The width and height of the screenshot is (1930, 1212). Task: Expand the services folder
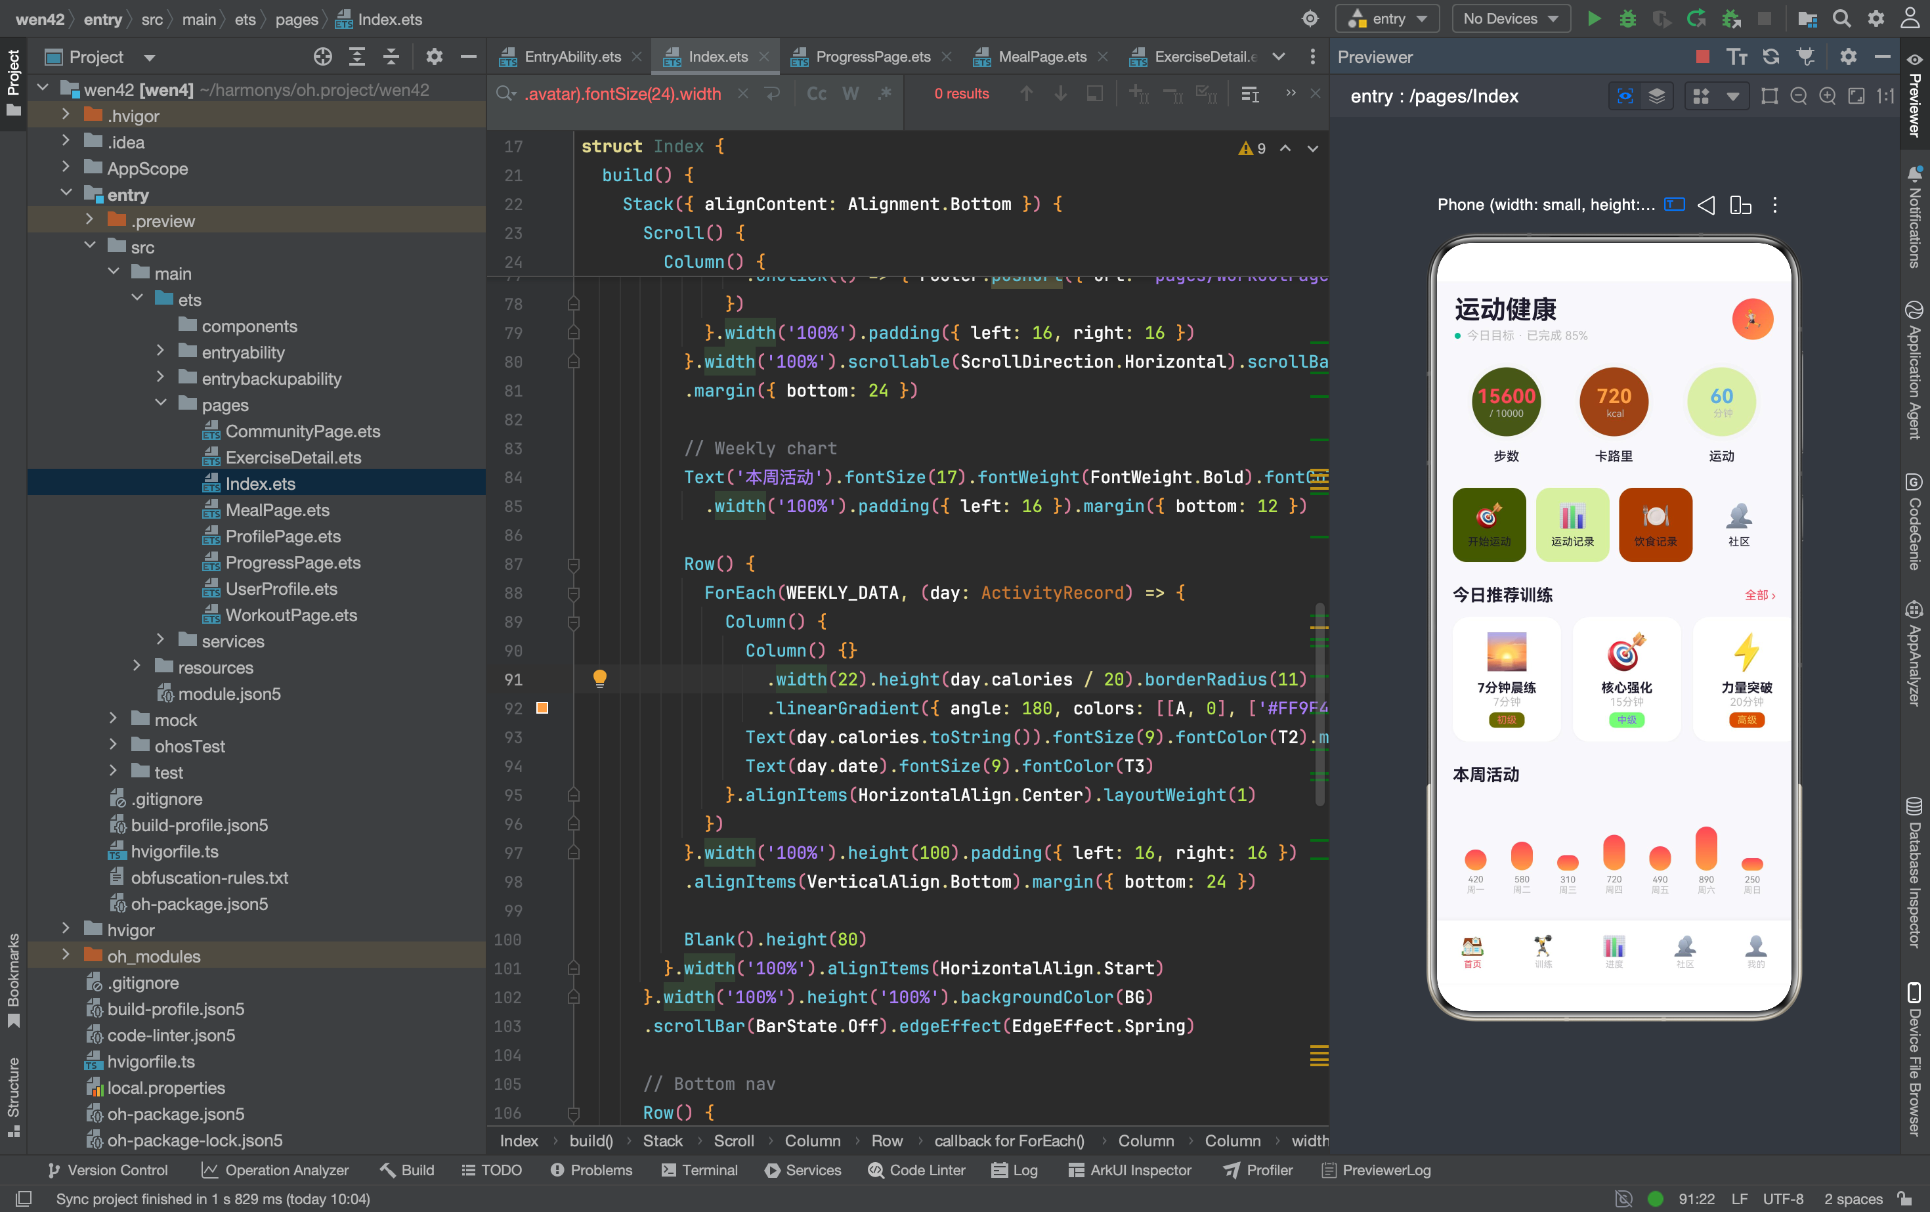point(160,640)
